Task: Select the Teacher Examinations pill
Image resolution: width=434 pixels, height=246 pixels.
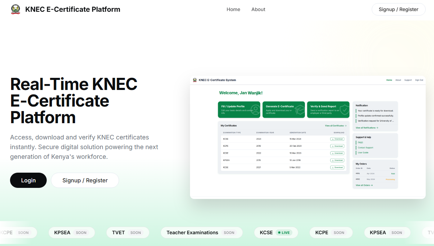Action: 201,233
